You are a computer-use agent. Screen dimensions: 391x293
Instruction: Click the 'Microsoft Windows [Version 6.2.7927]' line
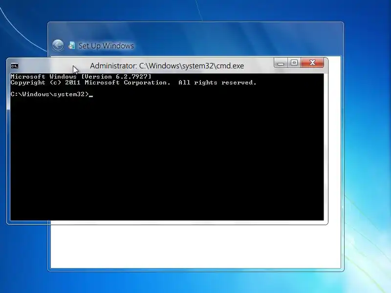click(x=81, y=77)
